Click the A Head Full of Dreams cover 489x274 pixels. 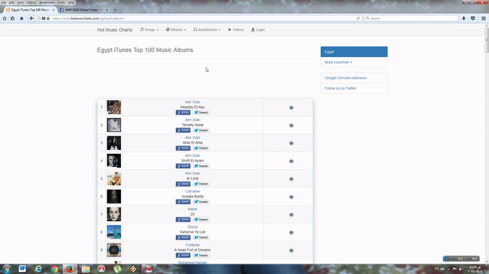click(x=114, y=250)
